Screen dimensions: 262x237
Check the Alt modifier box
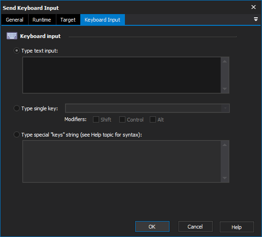pyautogui.click(x=153, y=120)
